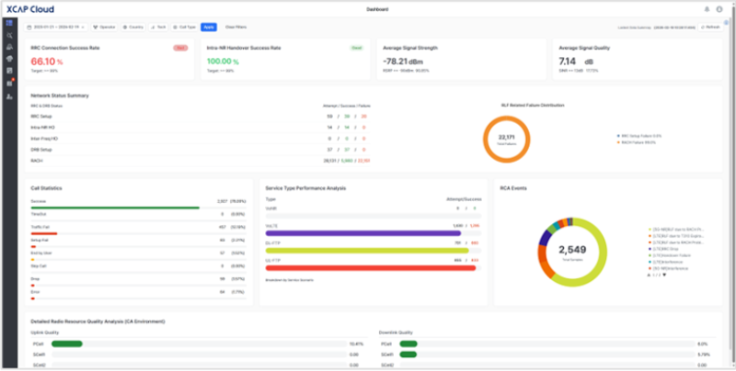Open the Country filter dropdown

(x=133, y=28)
